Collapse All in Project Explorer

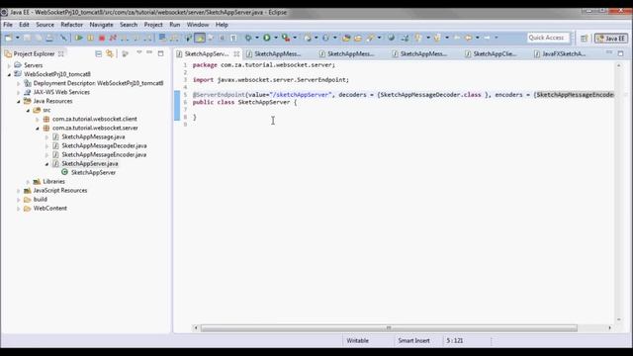98,53
